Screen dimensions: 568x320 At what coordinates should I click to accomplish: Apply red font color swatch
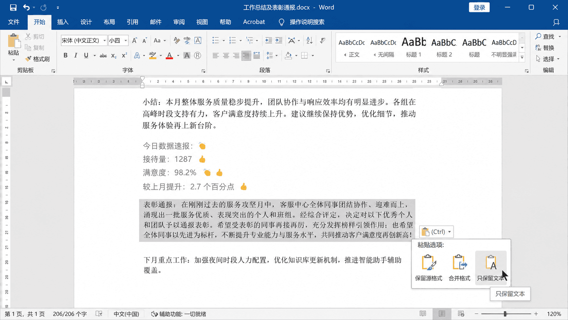[x=170, y=55]
